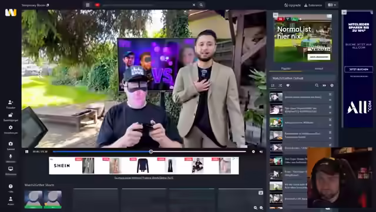
Task: Click the main video area
Action: pos(144,78)
